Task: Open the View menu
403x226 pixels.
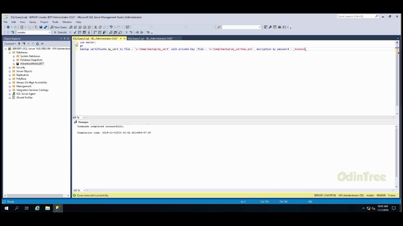Action: (x=22, y=22)
